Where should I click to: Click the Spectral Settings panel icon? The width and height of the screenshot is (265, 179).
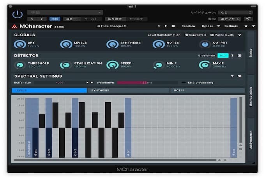239,76
